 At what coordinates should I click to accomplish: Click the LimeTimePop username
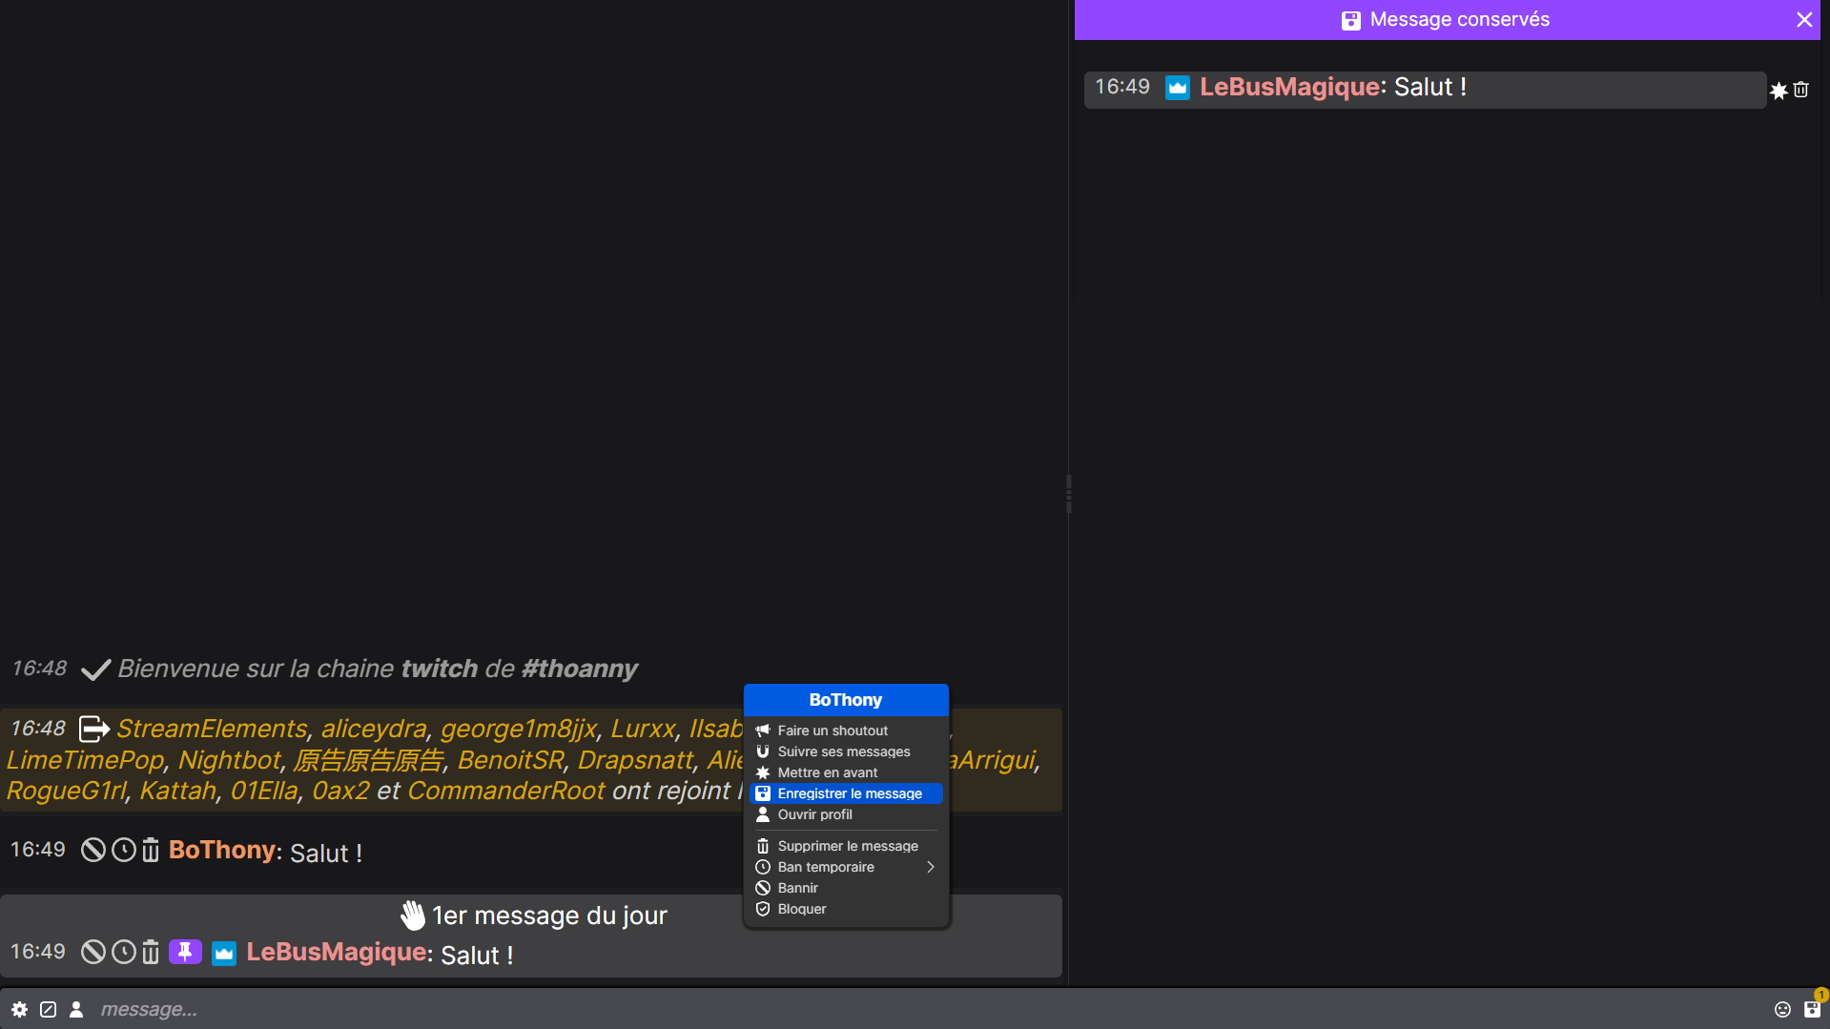(x=86, y=760)
